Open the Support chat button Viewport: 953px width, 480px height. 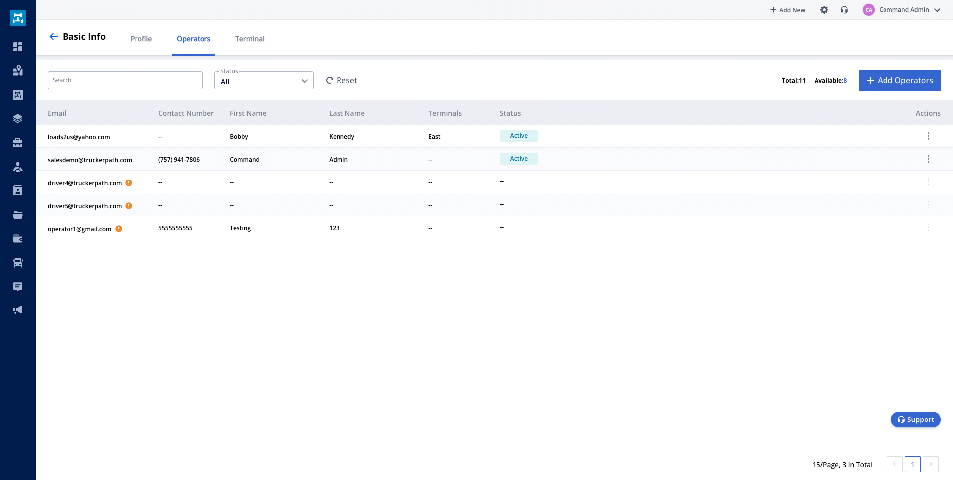tap(916, 420)
